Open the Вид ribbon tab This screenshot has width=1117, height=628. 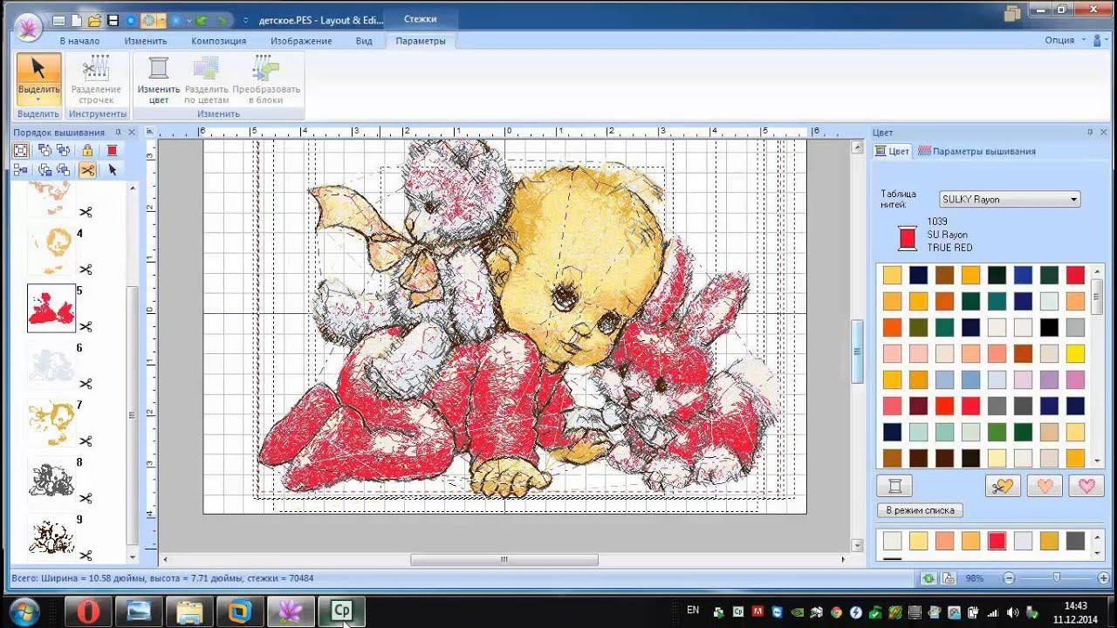coord(364,41)
